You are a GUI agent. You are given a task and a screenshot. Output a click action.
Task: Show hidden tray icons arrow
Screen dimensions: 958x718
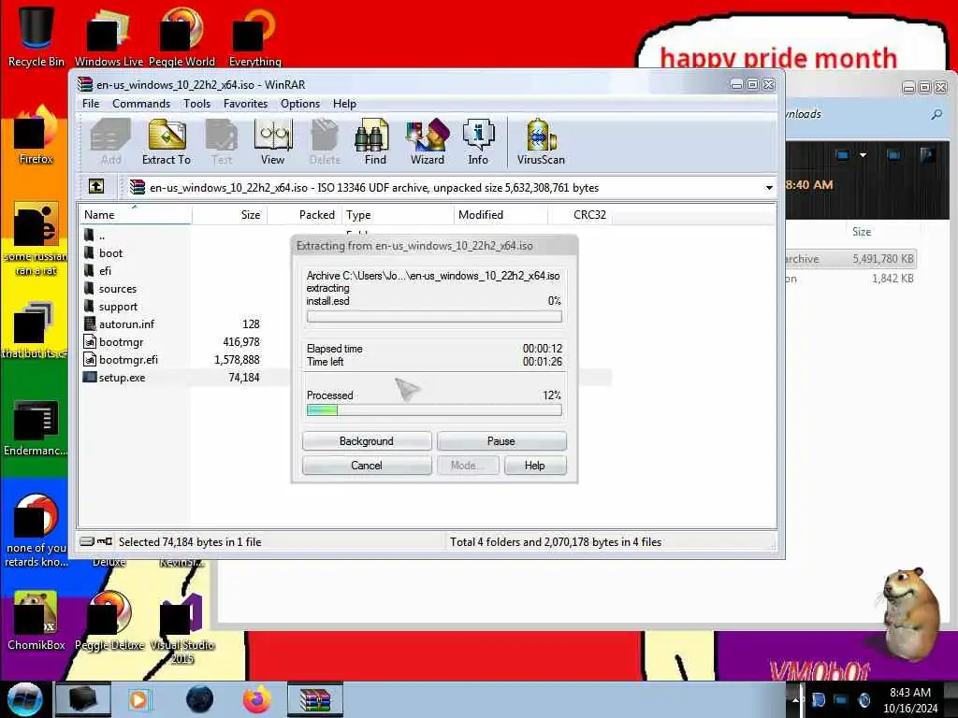click(x=795, y=699)
